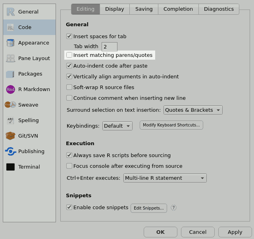Switch to the Display tab

(x=115, y=9)
